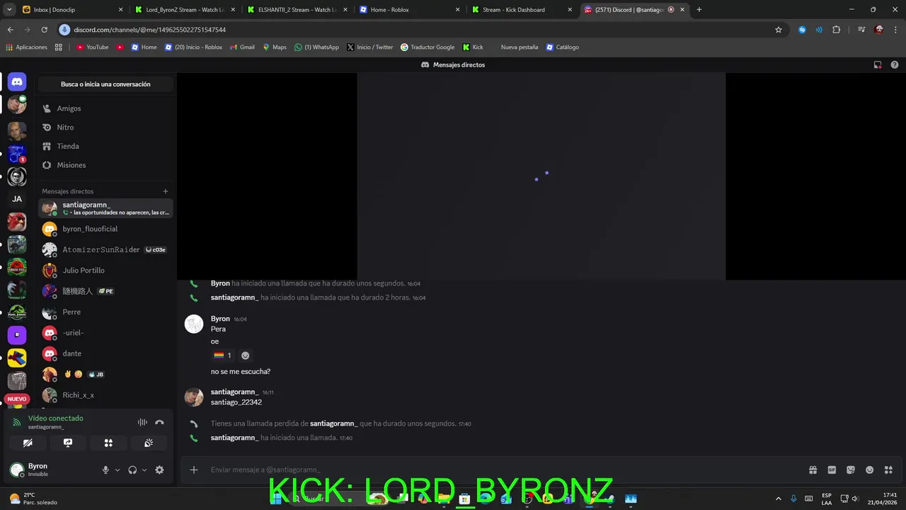Mute microphone in user panel
906x510 pixels.
coord(105,470)
